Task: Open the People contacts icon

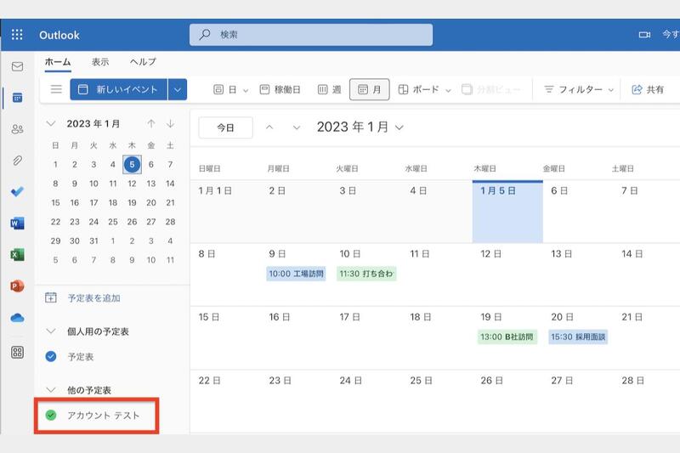Action: (x=17, y=129)
